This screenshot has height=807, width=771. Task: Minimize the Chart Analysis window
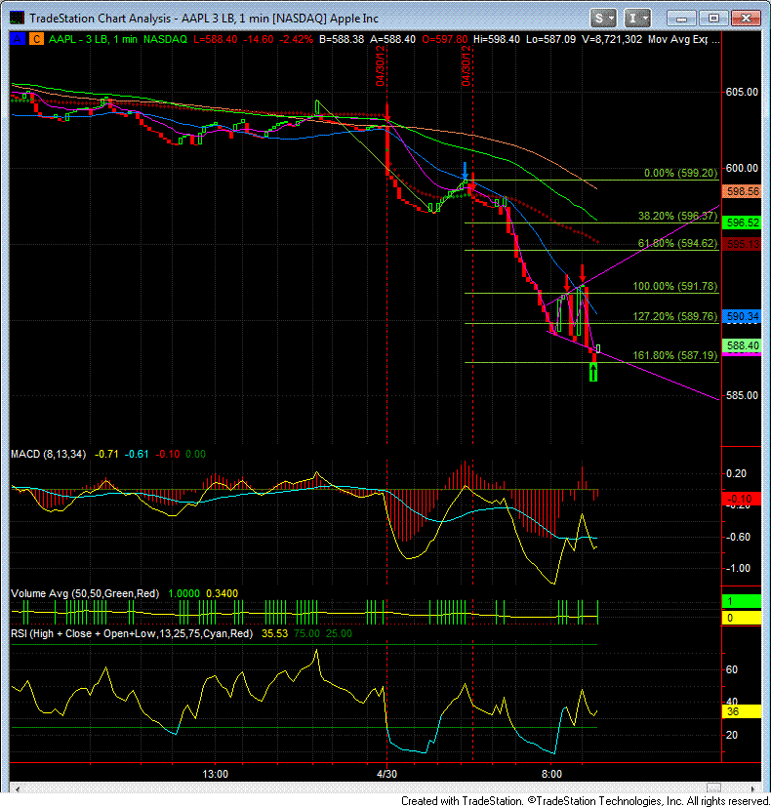(681, 19)
